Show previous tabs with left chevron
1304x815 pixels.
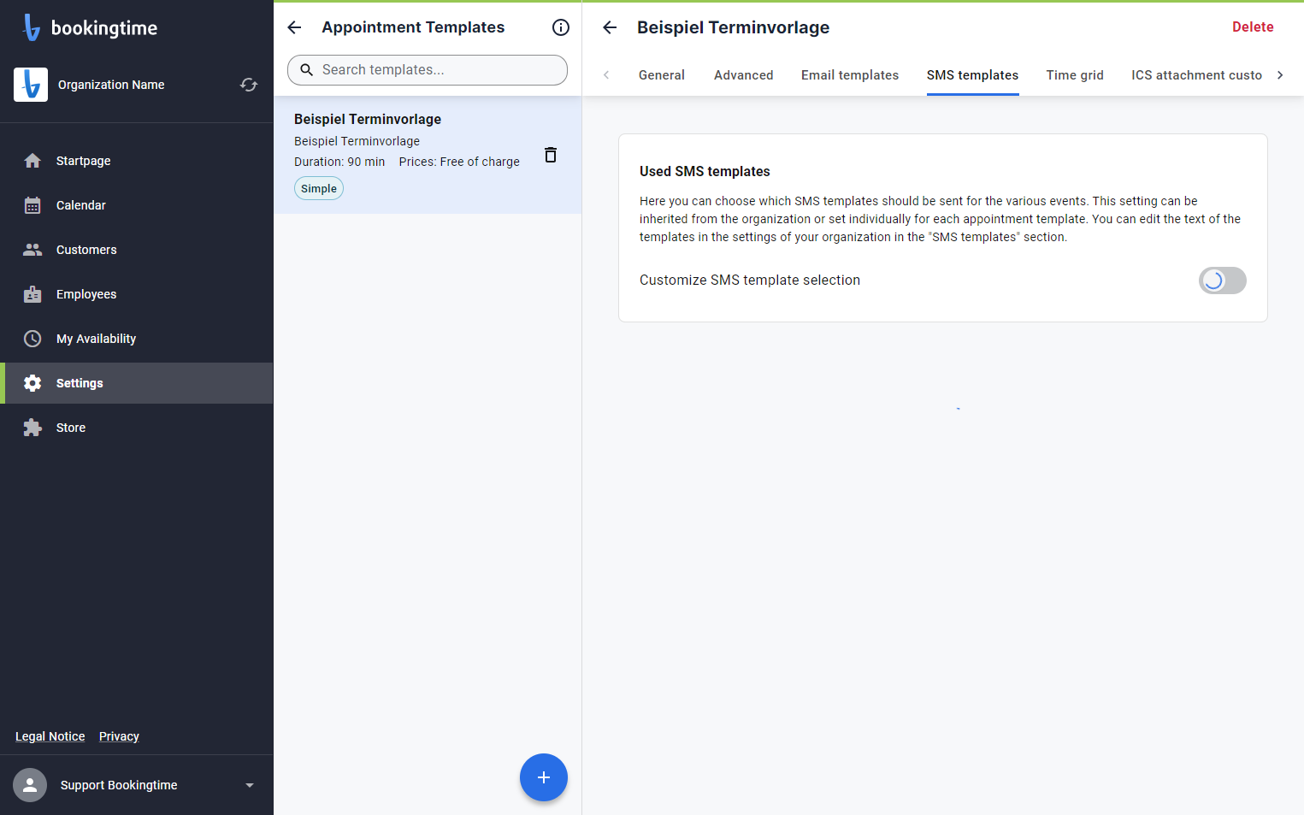(x=606, y=75)
